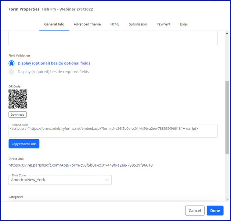The width and height of the screenshot is (231, 221).
Task: Click the Time Zone chevron arrow
Action: click(x=107, y=180)
